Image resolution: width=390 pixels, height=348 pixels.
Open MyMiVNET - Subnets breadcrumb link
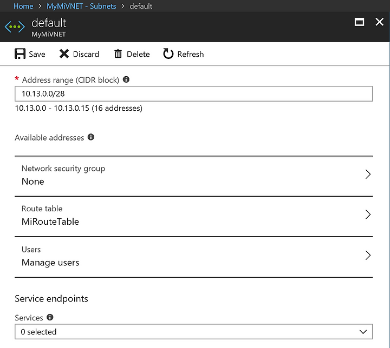[x=81, y=6]
